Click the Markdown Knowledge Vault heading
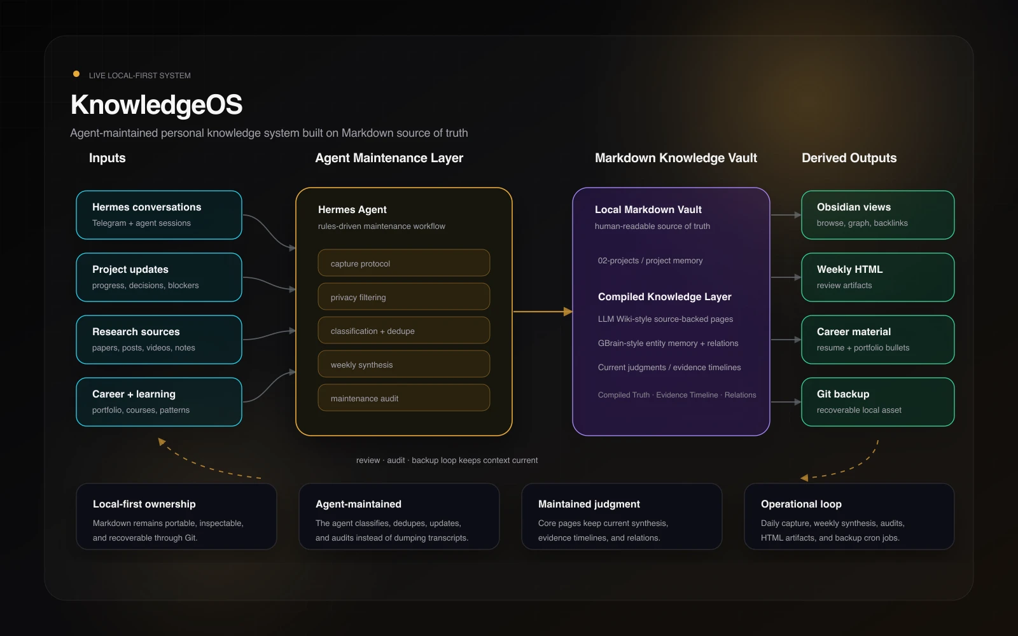This screenshot has height=636, width=1018. (x=676, y=158)
